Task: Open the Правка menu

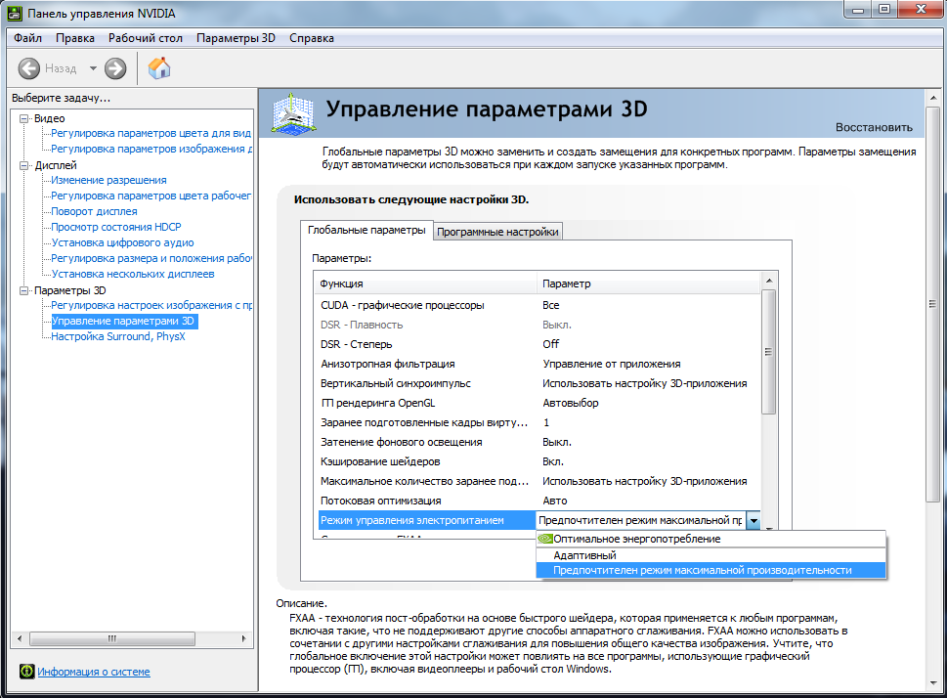Action: (75, 38)
